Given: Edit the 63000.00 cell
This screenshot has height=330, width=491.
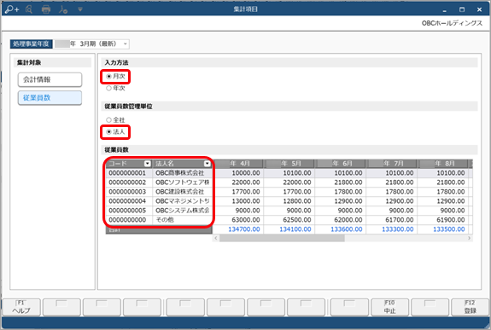Looking at the screenshot, I should coord(237,220).
